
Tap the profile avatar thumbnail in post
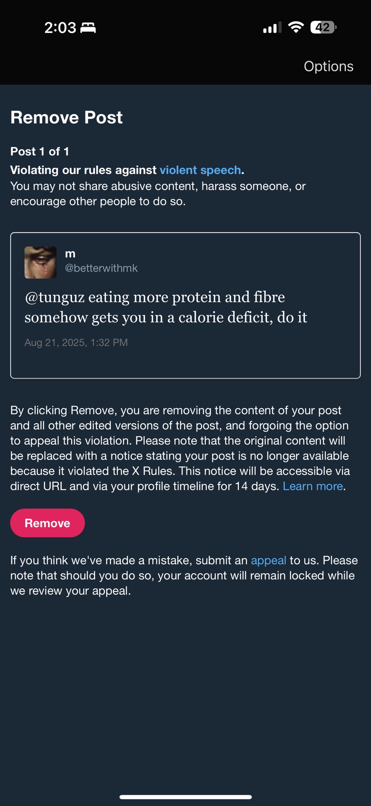pyautogui.click(x=41, y=263)
